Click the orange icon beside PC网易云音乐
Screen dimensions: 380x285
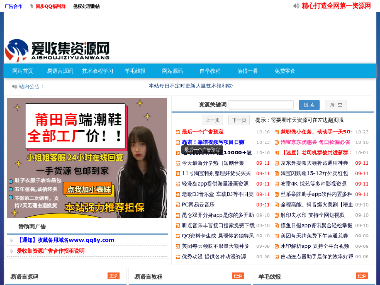coord(178,205)
